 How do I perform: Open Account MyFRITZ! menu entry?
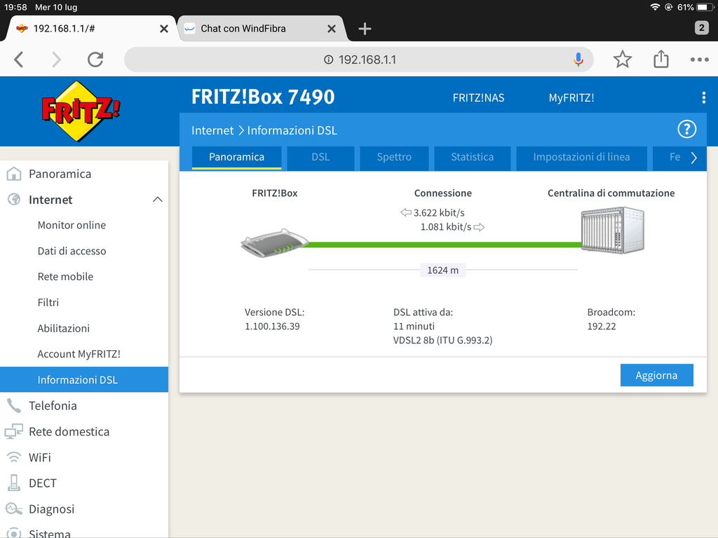coord(79,354)
